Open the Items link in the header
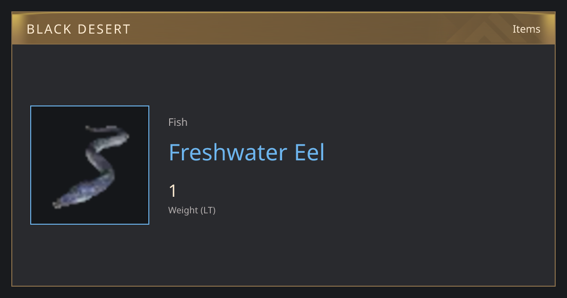The image size is (567, 298). [x=526, y=29]
